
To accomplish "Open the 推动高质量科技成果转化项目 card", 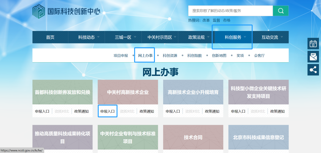I will click(62, 137).
